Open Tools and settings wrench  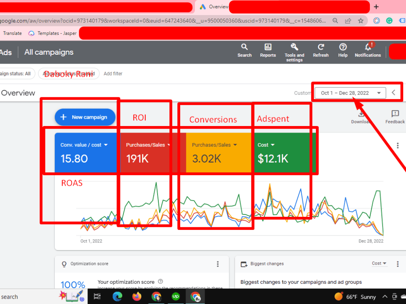coord(294,52)
